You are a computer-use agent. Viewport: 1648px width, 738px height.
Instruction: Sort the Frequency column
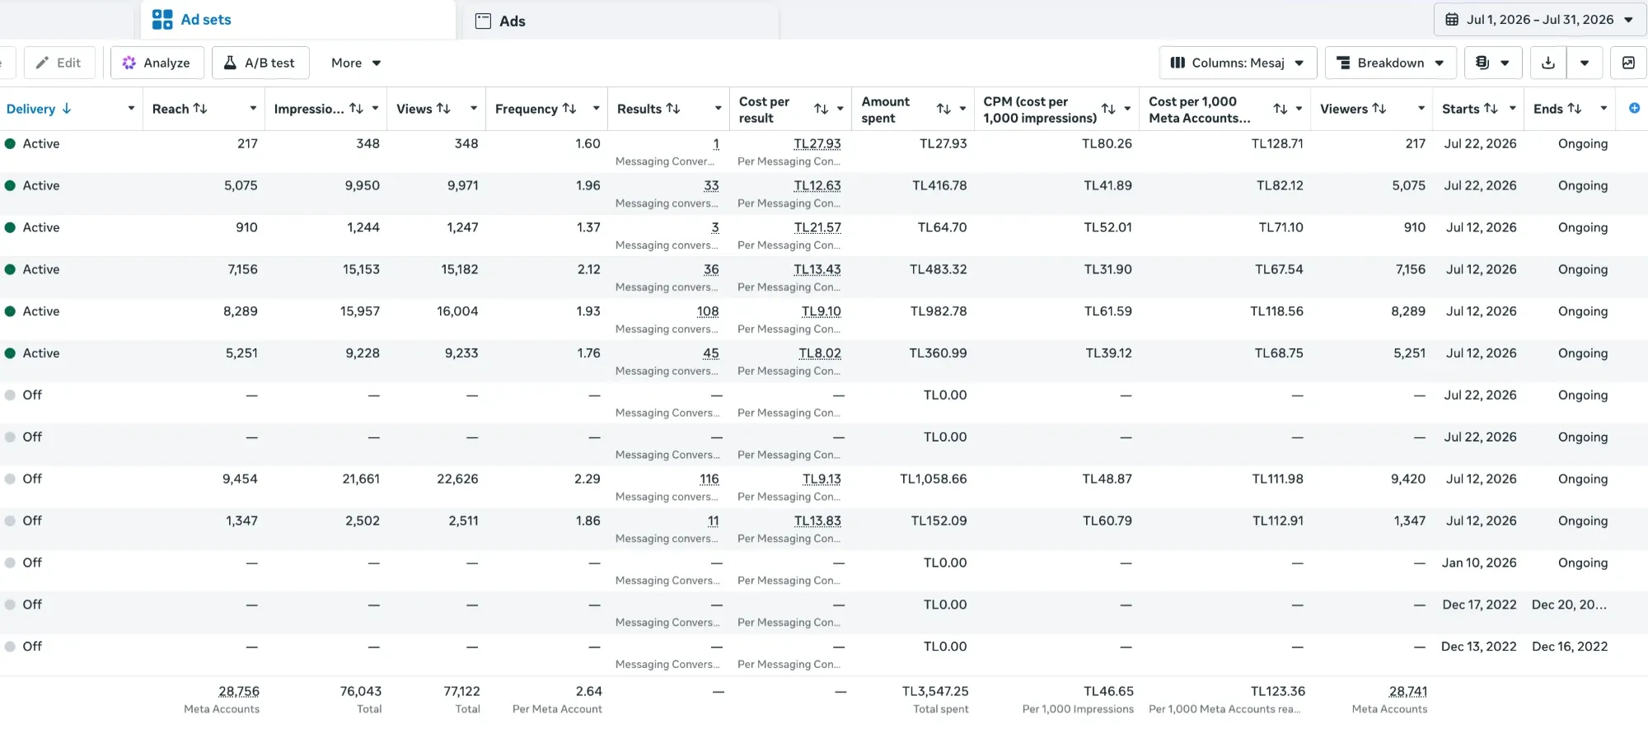point(569,109)
